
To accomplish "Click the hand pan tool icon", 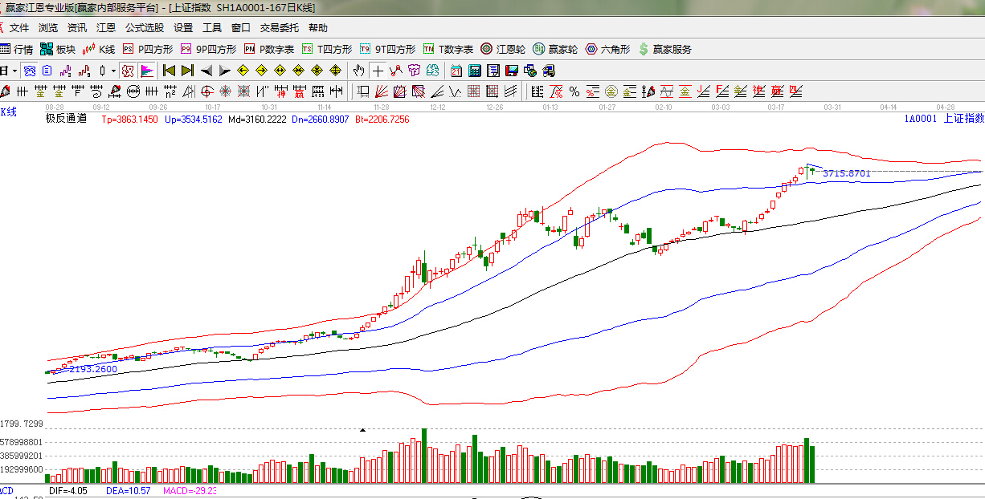I will pos(359,71).
